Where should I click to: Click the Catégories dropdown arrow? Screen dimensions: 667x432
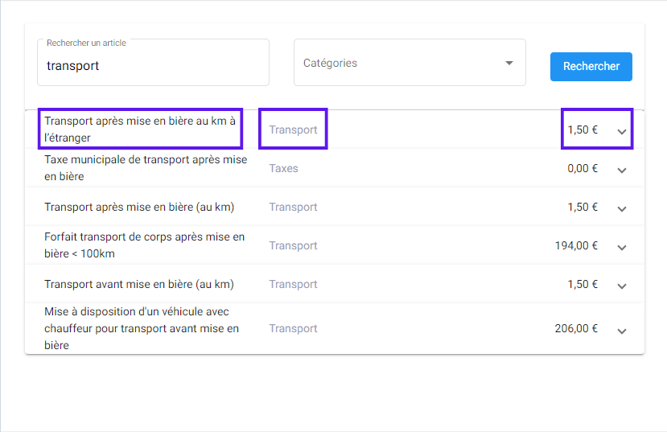tap(508, 63)
